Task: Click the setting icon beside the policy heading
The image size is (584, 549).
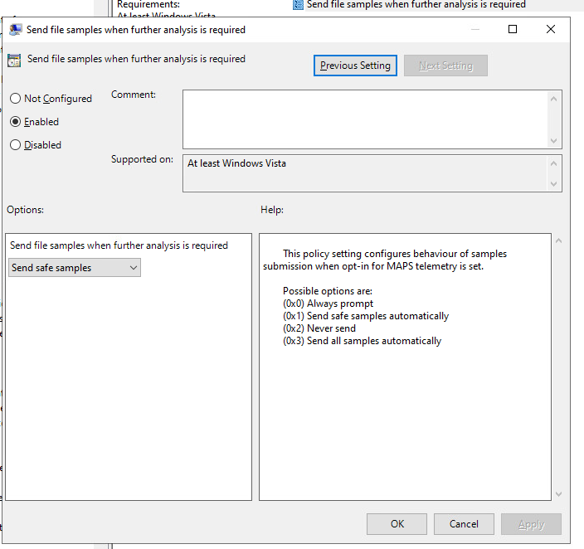Action: click(x=14, y=60)
